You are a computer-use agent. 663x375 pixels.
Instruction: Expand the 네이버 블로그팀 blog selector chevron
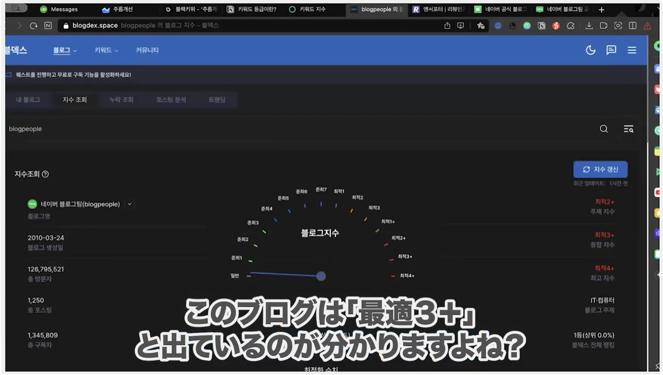[129, 204]
